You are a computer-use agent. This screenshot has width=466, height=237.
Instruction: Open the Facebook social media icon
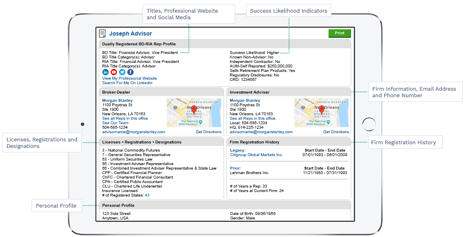(130, 72)
